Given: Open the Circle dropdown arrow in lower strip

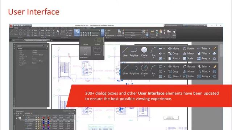Looking at the screenshot, I should pos(144,76).
